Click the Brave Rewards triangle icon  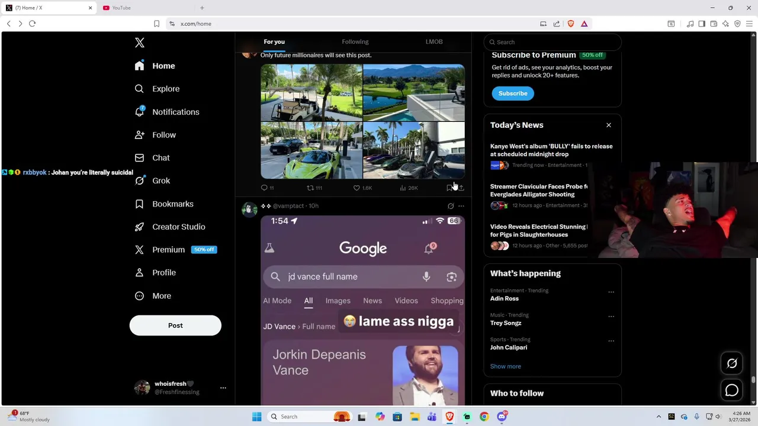(584, 24)
